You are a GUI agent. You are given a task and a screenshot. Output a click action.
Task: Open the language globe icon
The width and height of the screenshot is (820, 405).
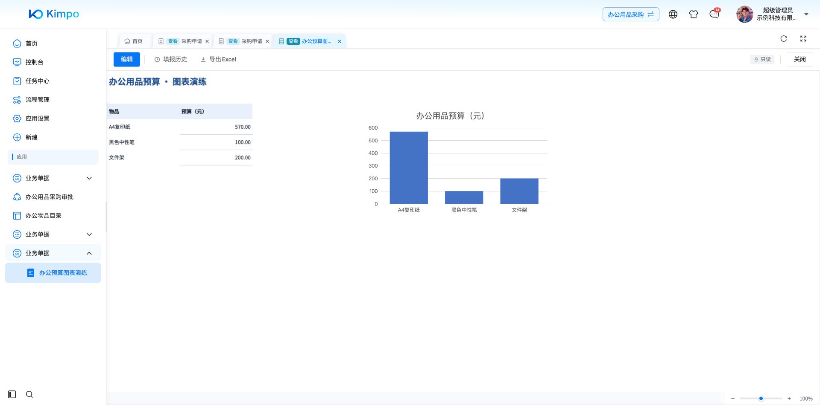coord(673,14)
